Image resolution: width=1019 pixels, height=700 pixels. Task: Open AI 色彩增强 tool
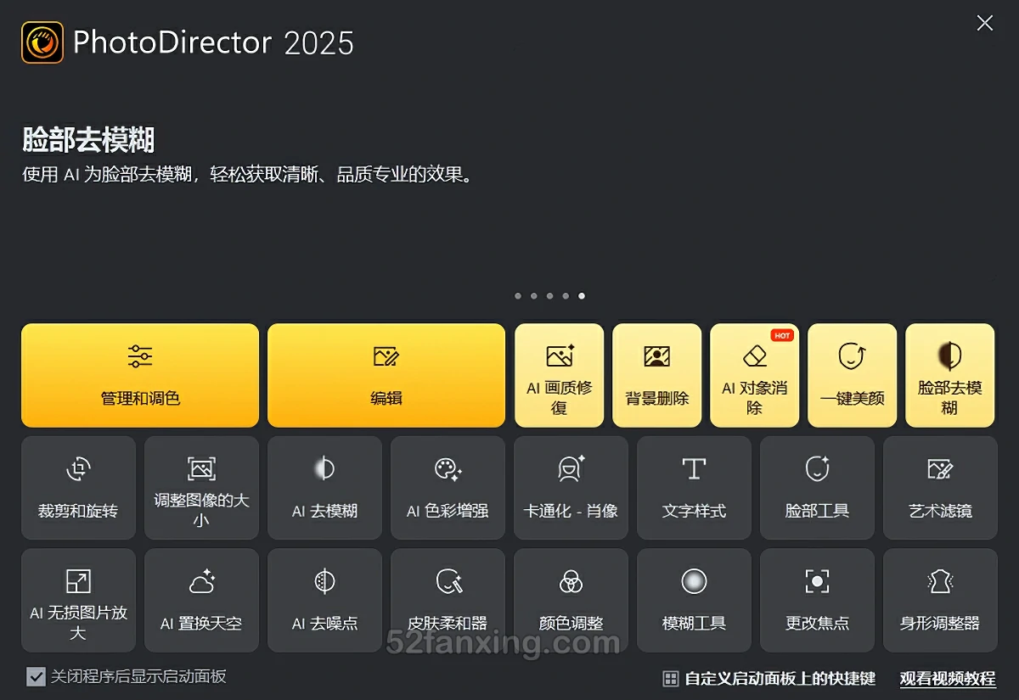(448, 488)
